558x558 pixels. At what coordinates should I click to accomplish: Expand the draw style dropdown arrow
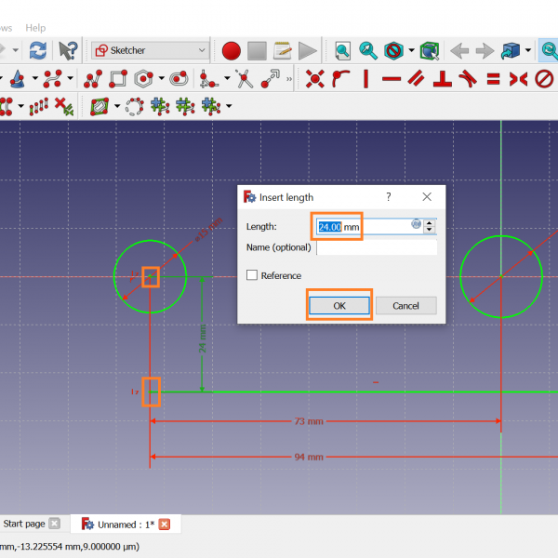point(410,50)
